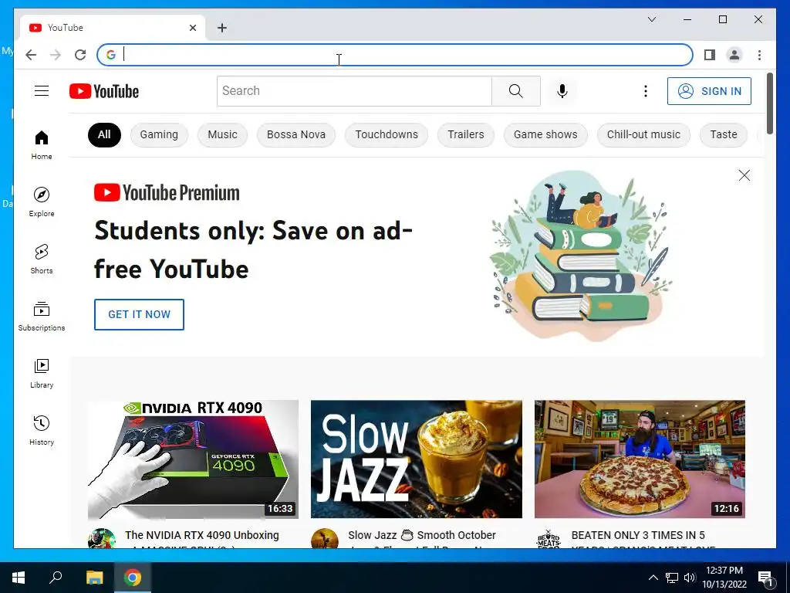The image size is (790, 593).
Task: Go to Home in sidebar
Action: click(42, 144)
